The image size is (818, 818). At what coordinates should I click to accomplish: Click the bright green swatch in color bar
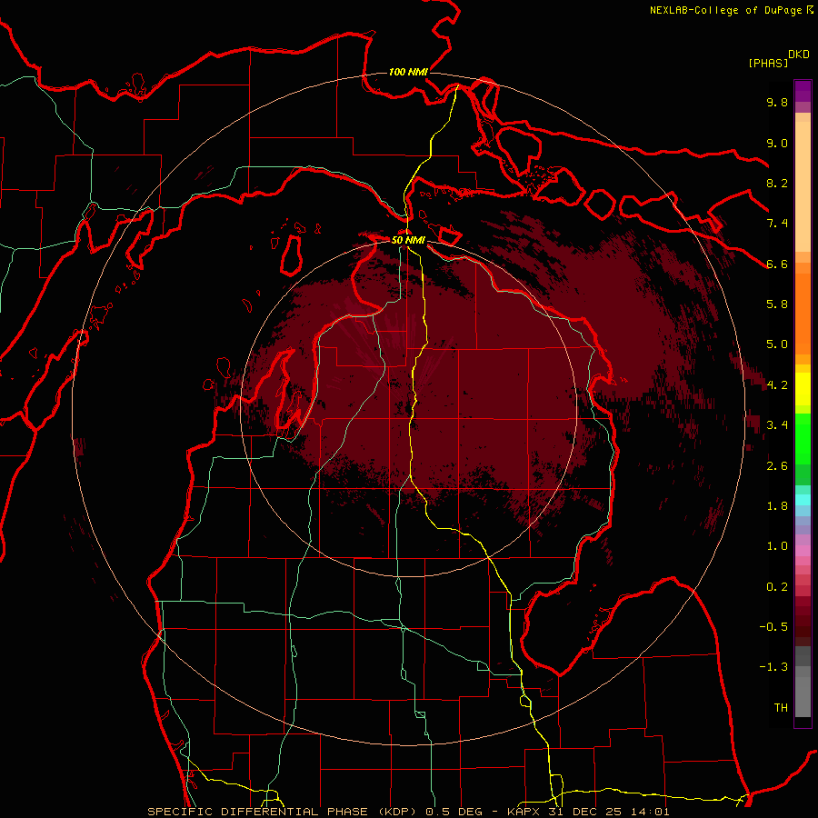(x=803, y=439)
